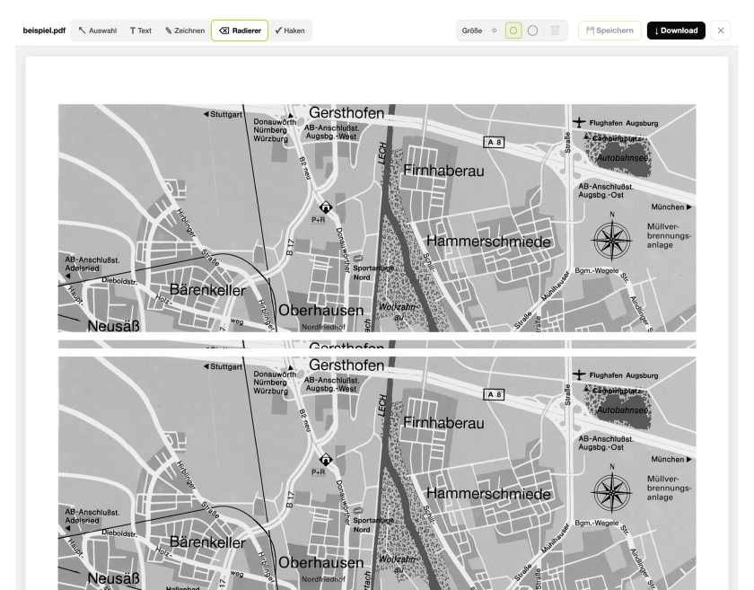Screen dimensions: 754x590
Task: Click the compass rose on the upper map
Action: coord(612,241)
